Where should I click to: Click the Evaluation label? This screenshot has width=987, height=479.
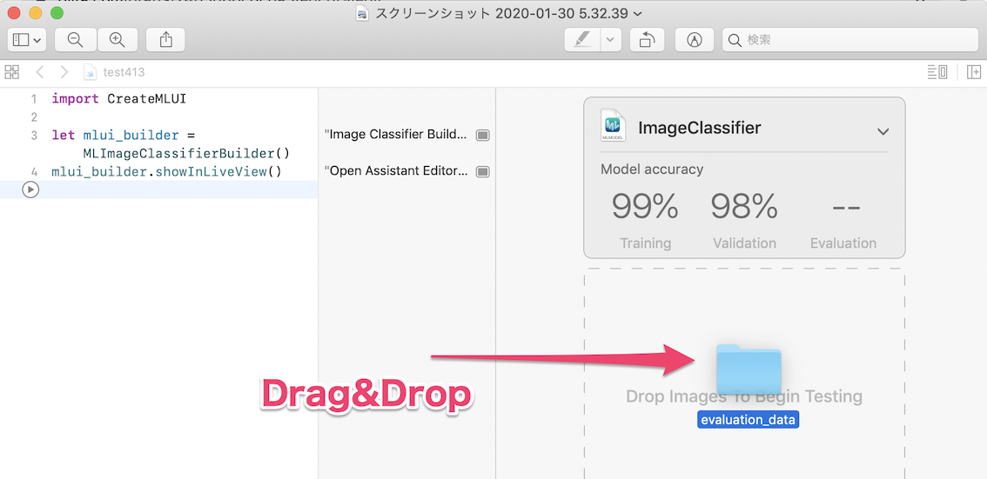tap(843, 243)
